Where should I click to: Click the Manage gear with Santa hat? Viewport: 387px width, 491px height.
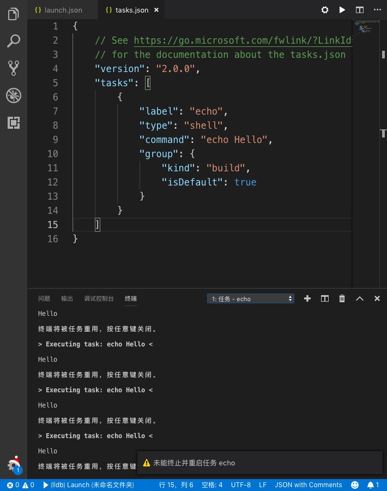point(14,465)
